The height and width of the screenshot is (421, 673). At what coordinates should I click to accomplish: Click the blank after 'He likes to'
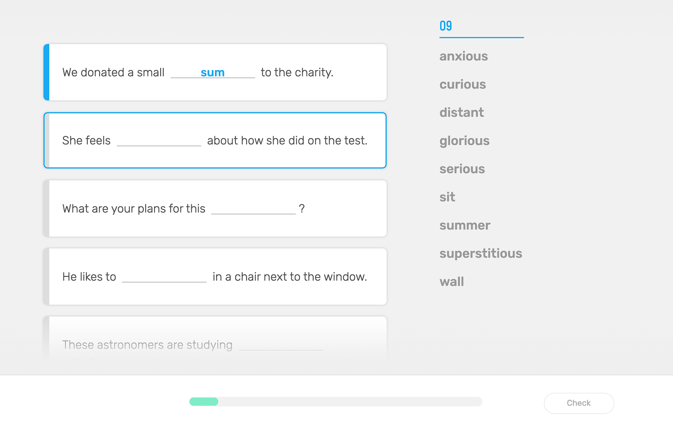pos(164,277)
